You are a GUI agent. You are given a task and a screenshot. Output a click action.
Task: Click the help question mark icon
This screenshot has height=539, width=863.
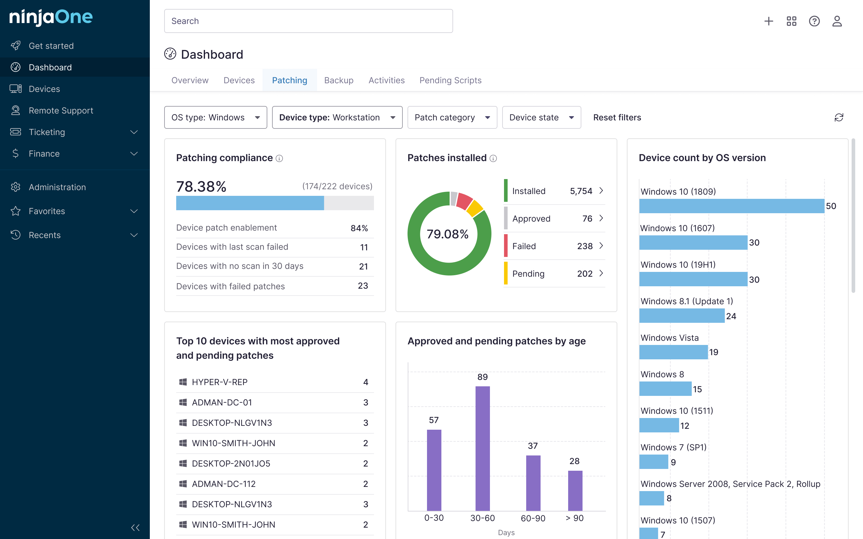click(x=814, y=21)
